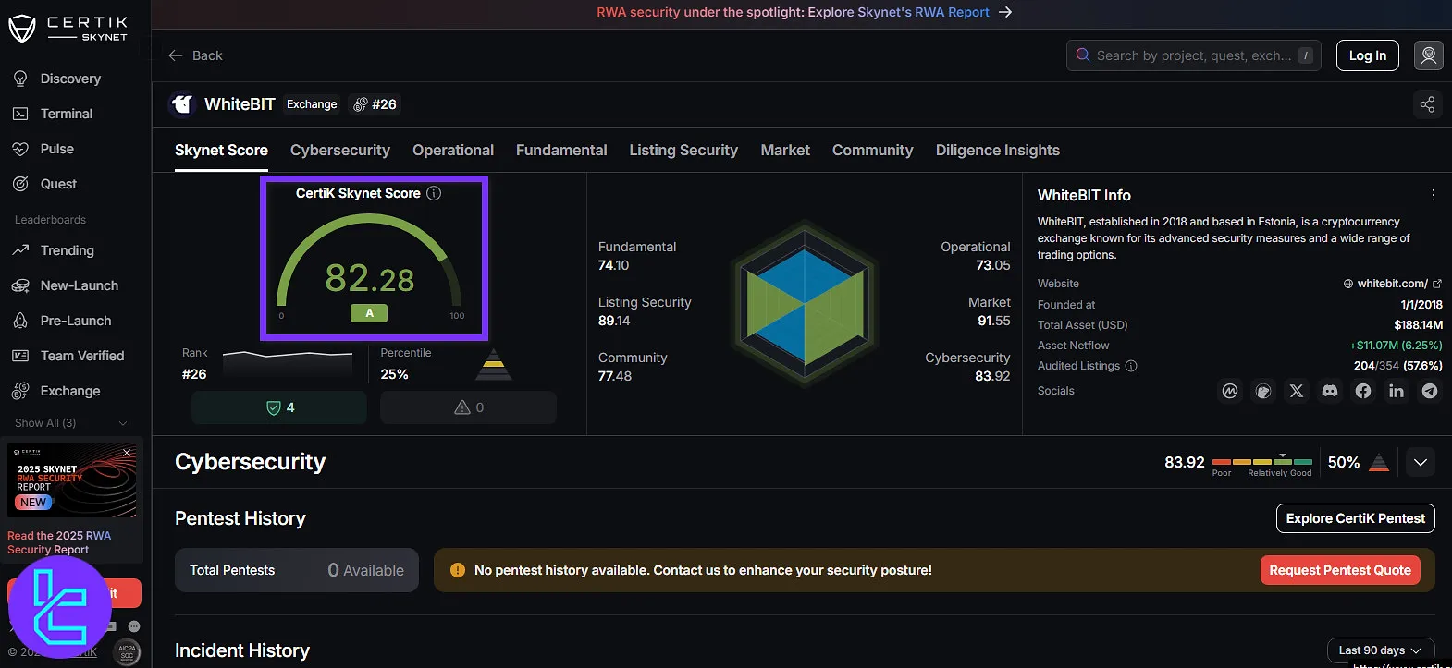This screenshot has width=1452, height=668.
Task: Switch to the Operational tab
Action: (453, 150)
